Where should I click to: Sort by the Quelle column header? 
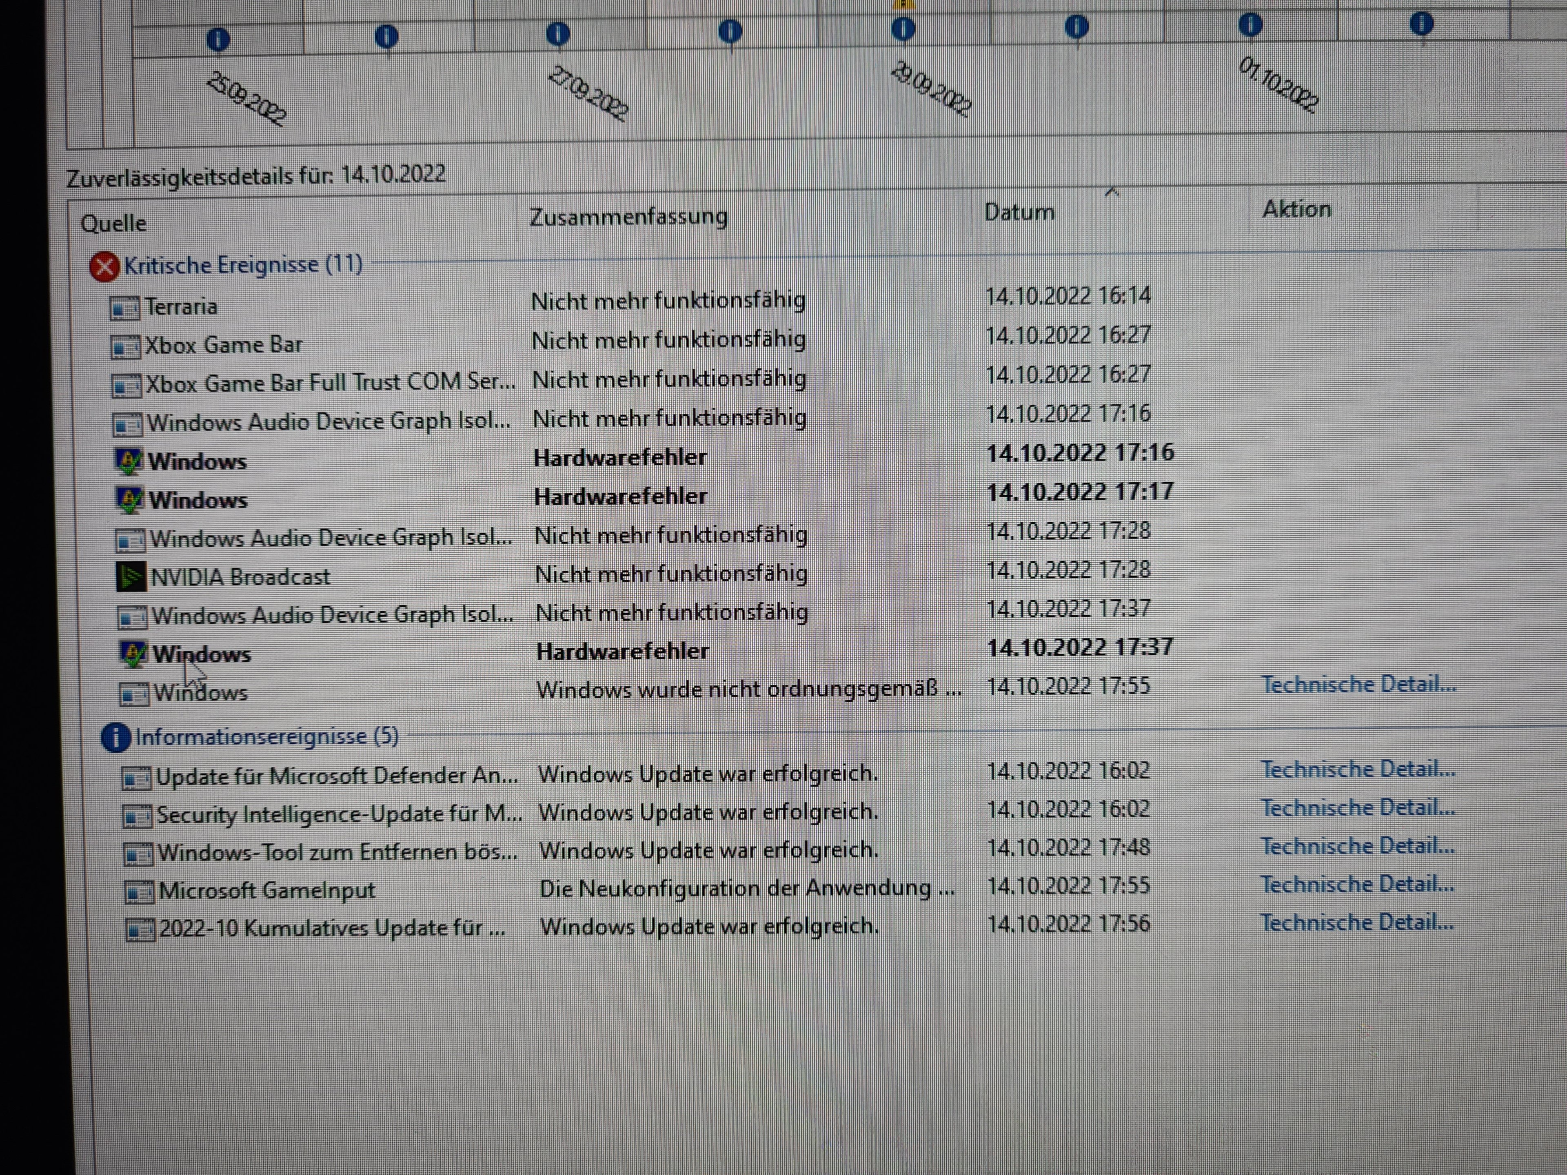113,223
